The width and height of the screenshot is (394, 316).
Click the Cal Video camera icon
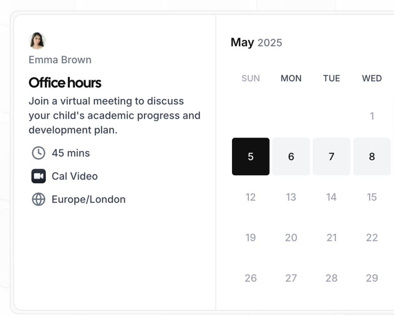pyautogui.click(x=38, y=176)
